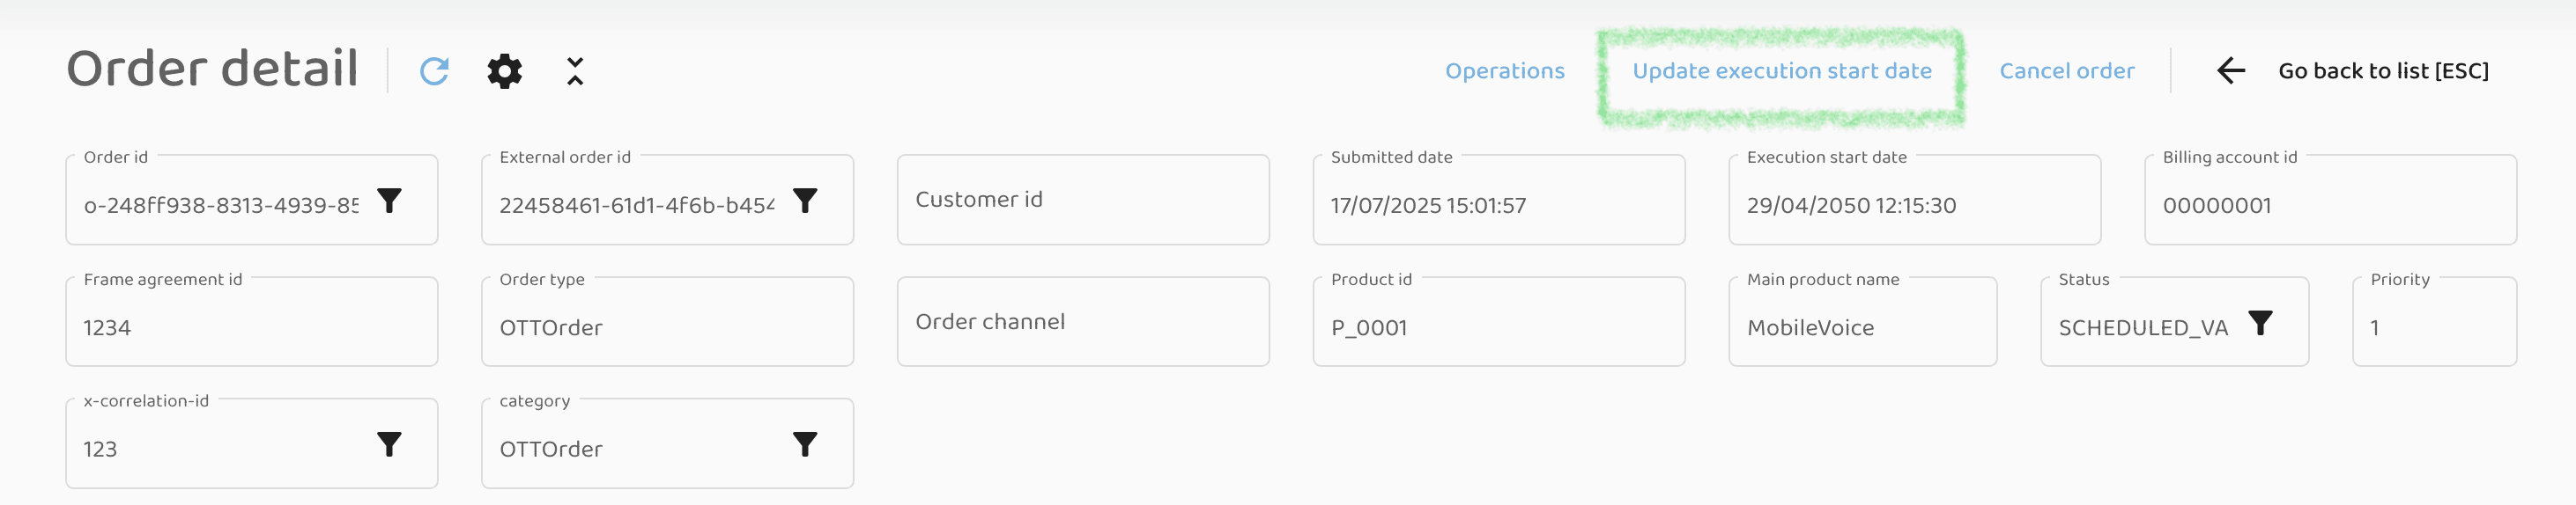Click the Submitted date field

(x=1498, y=205)
